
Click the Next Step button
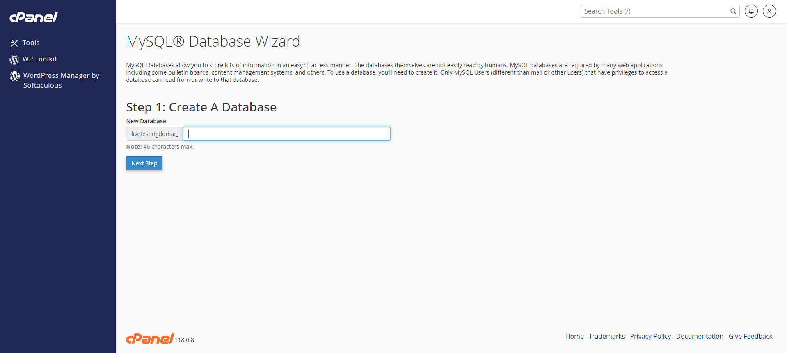pyautogui.click(x=144, y=163)
